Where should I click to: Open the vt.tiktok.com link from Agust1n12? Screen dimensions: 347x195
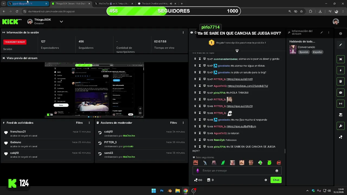point(248,86)
